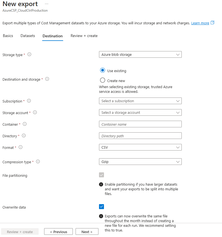The image size is (222, 237).
Task: Click the info icon beside Storage account
Action: 35,112
